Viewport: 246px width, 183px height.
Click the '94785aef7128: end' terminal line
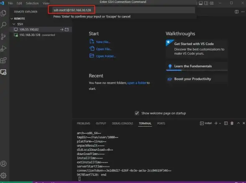click(92, 175)
